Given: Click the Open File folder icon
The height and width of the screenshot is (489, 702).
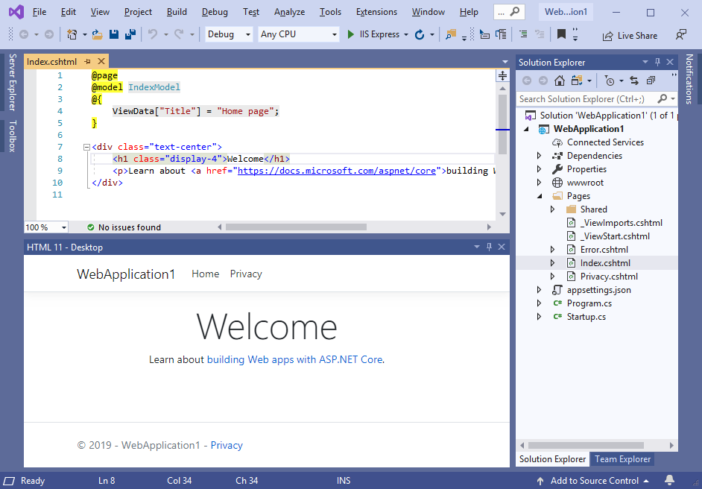Looking at the screenshot, I should [97, 34].
